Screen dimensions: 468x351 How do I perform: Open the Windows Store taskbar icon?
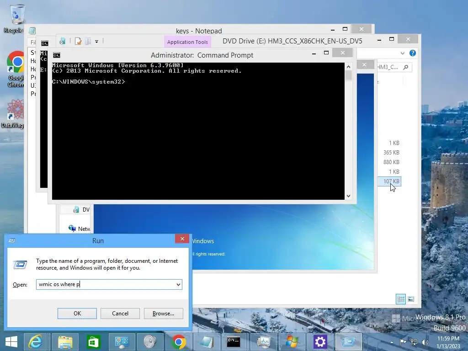coord(93,342)
